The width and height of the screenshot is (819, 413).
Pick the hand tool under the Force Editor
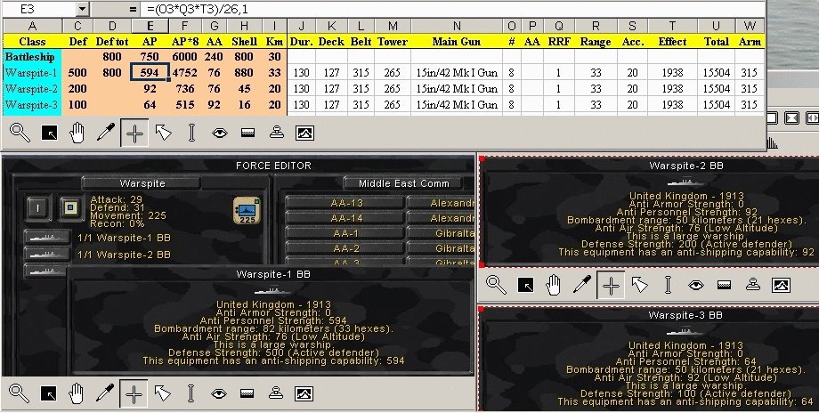pos(77,393)
